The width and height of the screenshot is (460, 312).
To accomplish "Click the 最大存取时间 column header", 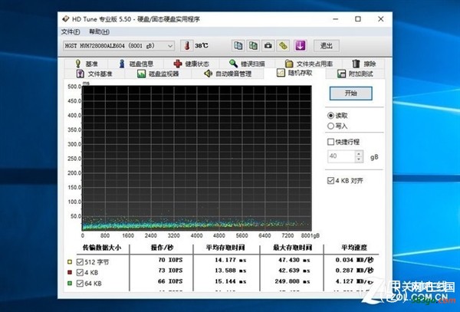I will coord(292,248).
